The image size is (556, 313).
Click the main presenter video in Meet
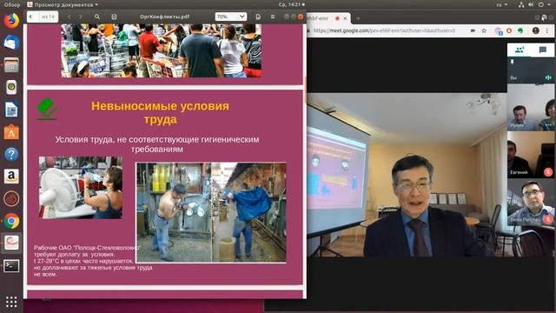click(407, 175)
